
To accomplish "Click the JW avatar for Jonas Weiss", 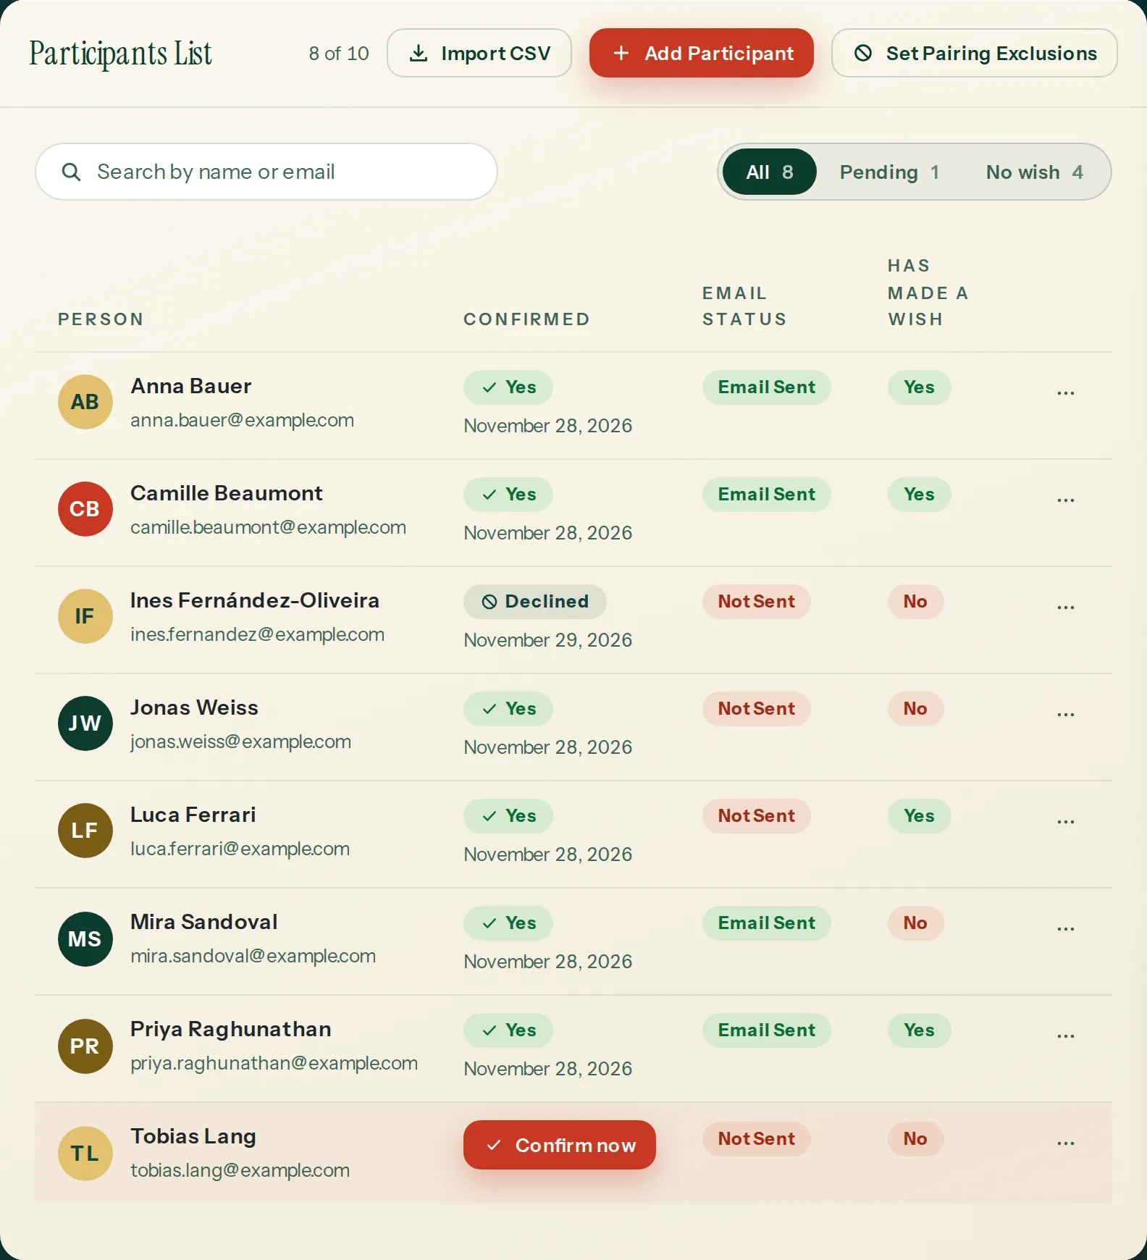I will tap(85, 723).
